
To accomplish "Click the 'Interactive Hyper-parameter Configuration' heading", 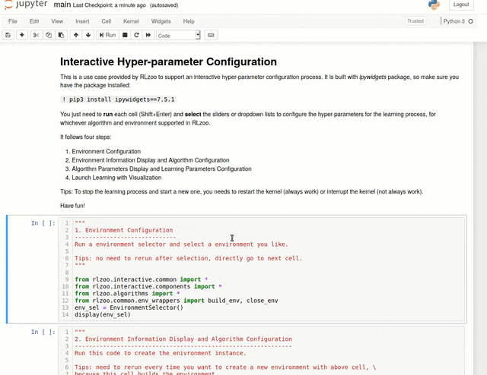I will pos(168,61).
